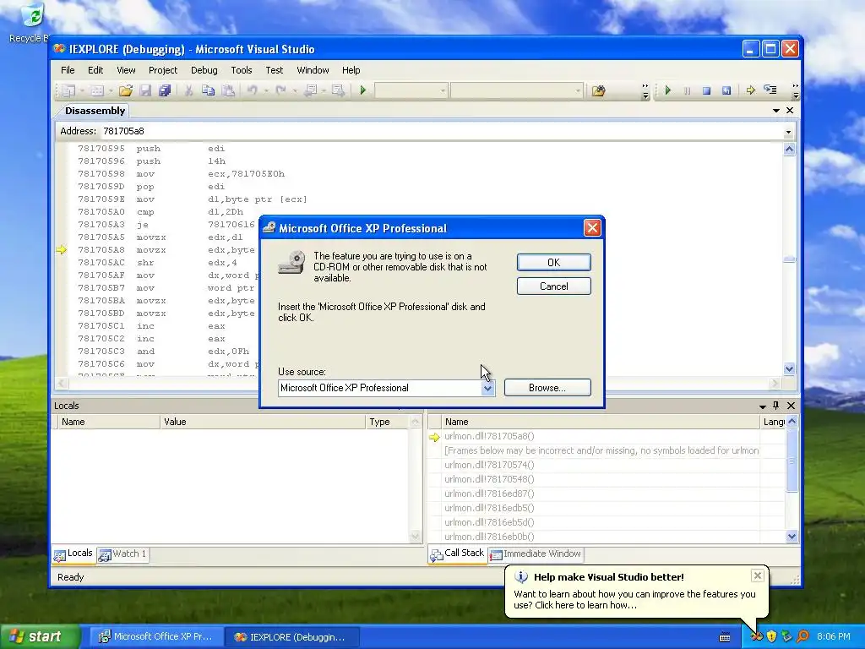
Task: Click the Cut scissors icon
Action: tap(188, 90)
